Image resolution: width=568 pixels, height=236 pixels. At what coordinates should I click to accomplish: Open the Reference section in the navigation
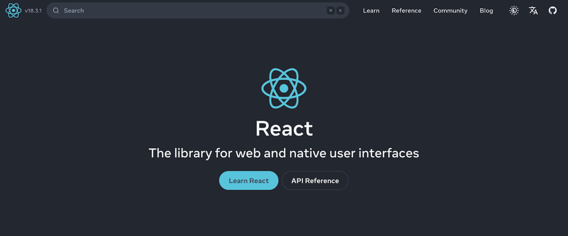tap(406, 10)
